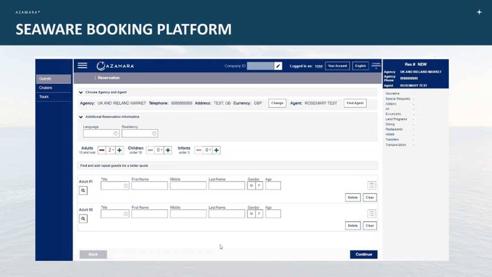
Task: Select M gender for Adult #1
Action: 251,186
